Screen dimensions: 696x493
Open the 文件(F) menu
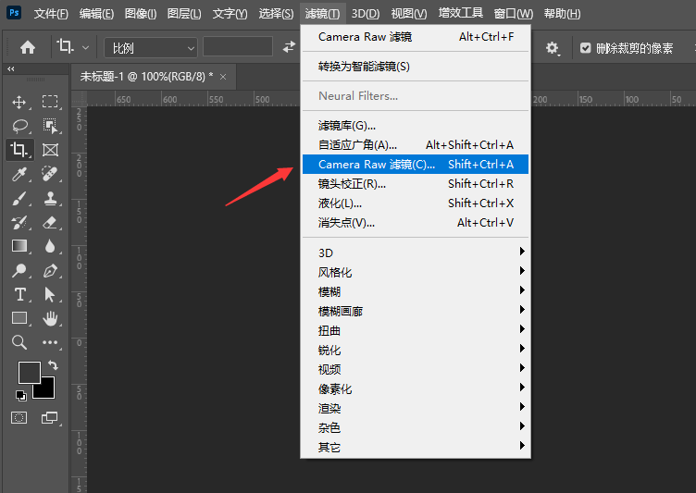(51, 13)
